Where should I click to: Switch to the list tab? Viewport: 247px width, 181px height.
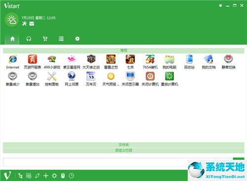coord(61,39)
